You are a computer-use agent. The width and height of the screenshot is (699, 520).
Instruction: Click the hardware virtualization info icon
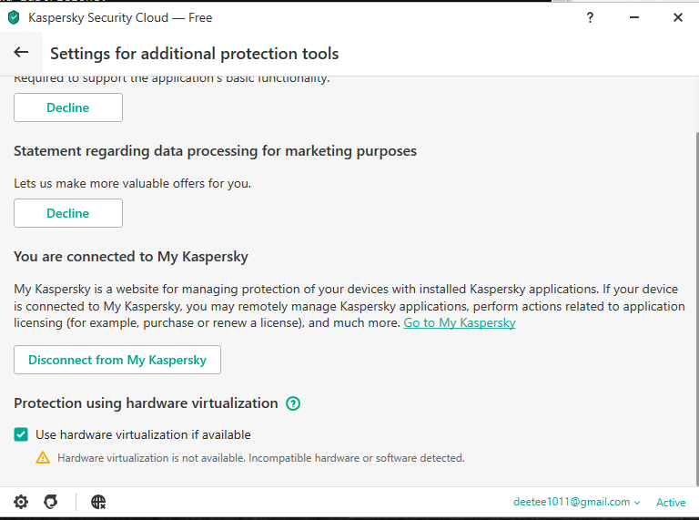[x=293, y=403]
